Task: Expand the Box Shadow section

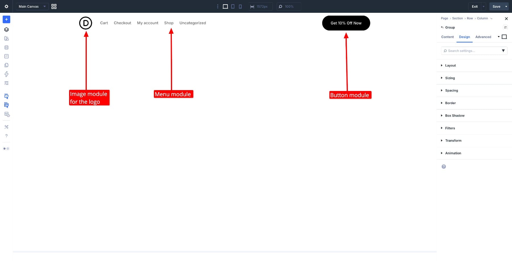Action: pyautogui.click(x=455, y=115)
